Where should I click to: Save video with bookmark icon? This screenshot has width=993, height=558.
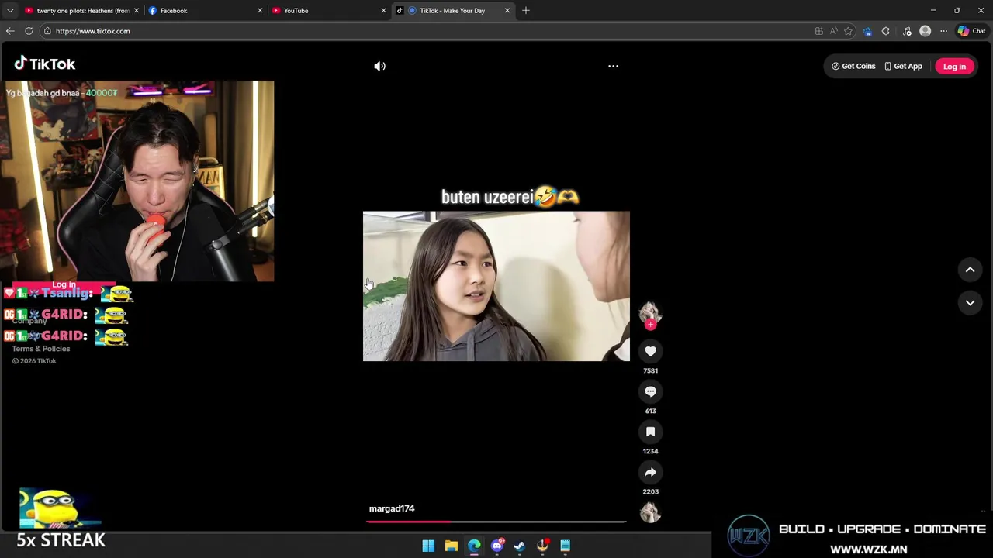point(650,432)
